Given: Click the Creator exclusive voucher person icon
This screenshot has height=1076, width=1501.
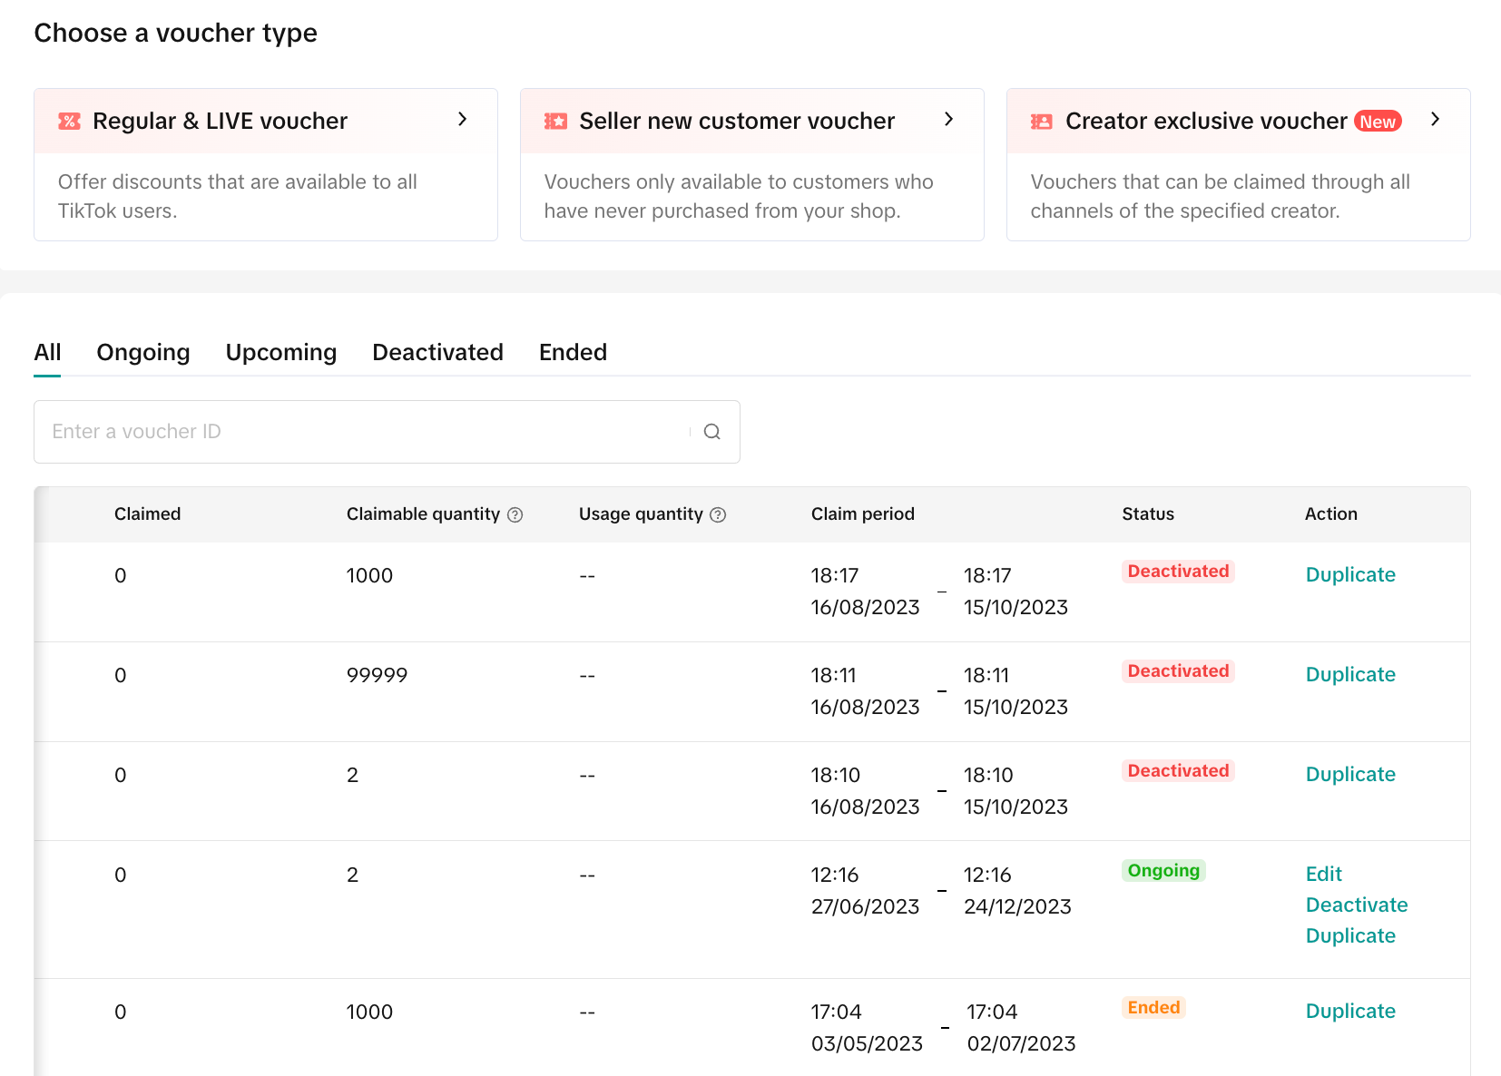Looking at the screenshot, I should click(x=1042, y=122).
